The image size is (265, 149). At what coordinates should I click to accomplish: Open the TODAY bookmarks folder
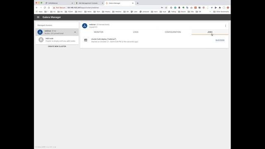point(69,12)
